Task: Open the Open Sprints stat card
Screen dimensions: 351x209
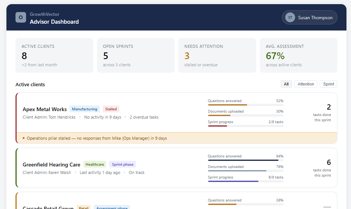Action: 136,55
